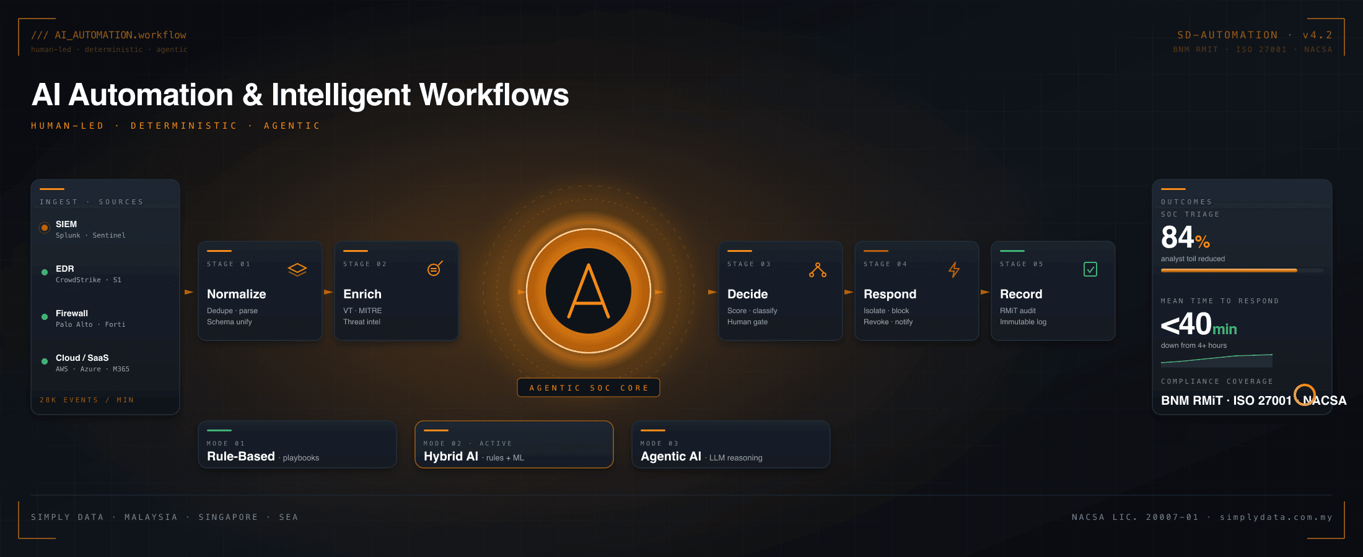This screenshot has width=1363, height=557.
Task: Click the Firewall source name
Action: (72, 313)
